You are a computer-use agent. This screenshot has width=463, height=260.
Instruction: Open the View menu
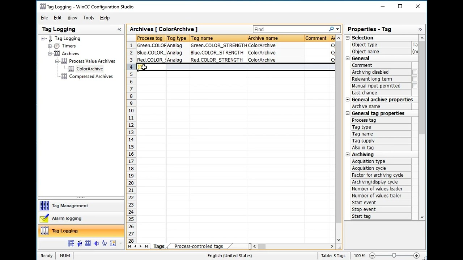[72, 18]
